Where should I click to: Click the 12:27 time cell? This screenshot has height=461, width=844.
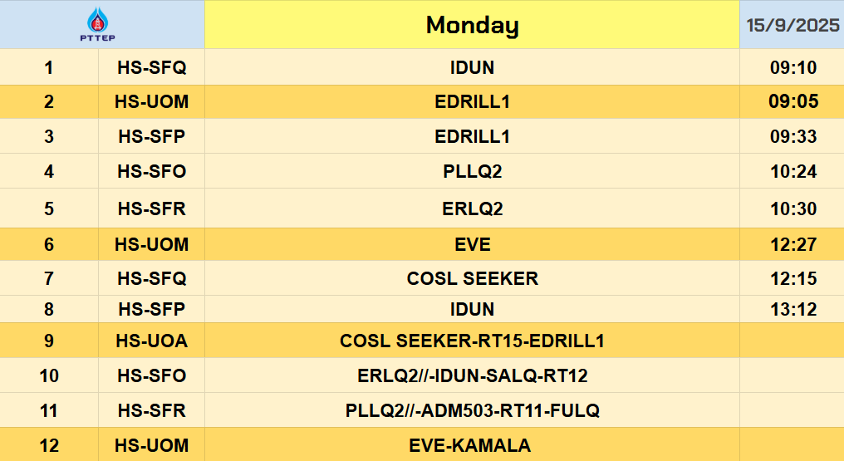tap(792, 245)
